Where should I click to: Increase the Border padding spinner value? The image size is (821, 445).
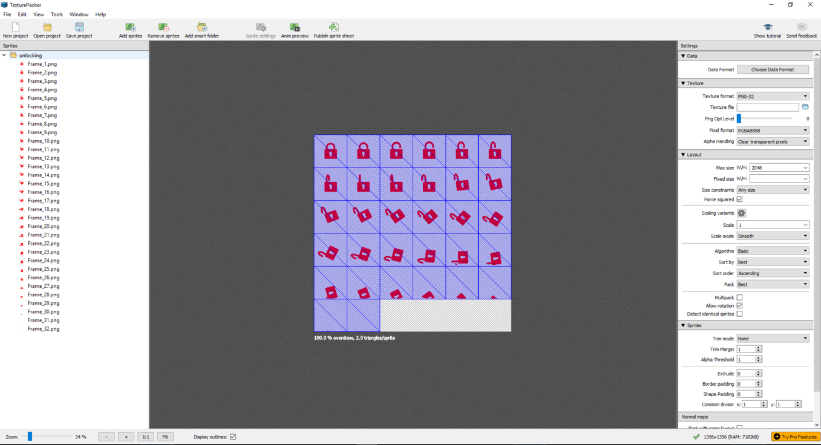point(759,382)
